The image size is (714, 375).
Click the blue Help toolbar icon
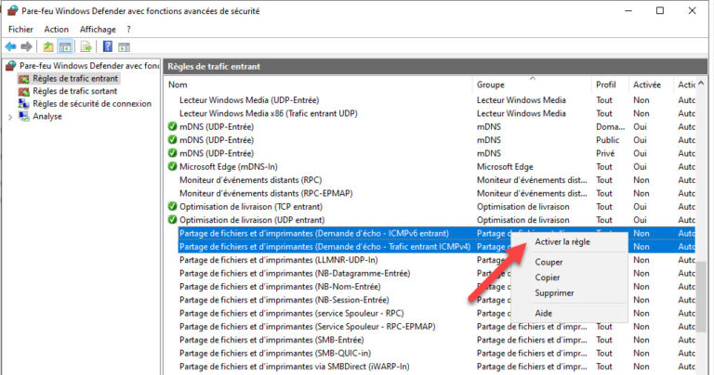pos(108,46)
